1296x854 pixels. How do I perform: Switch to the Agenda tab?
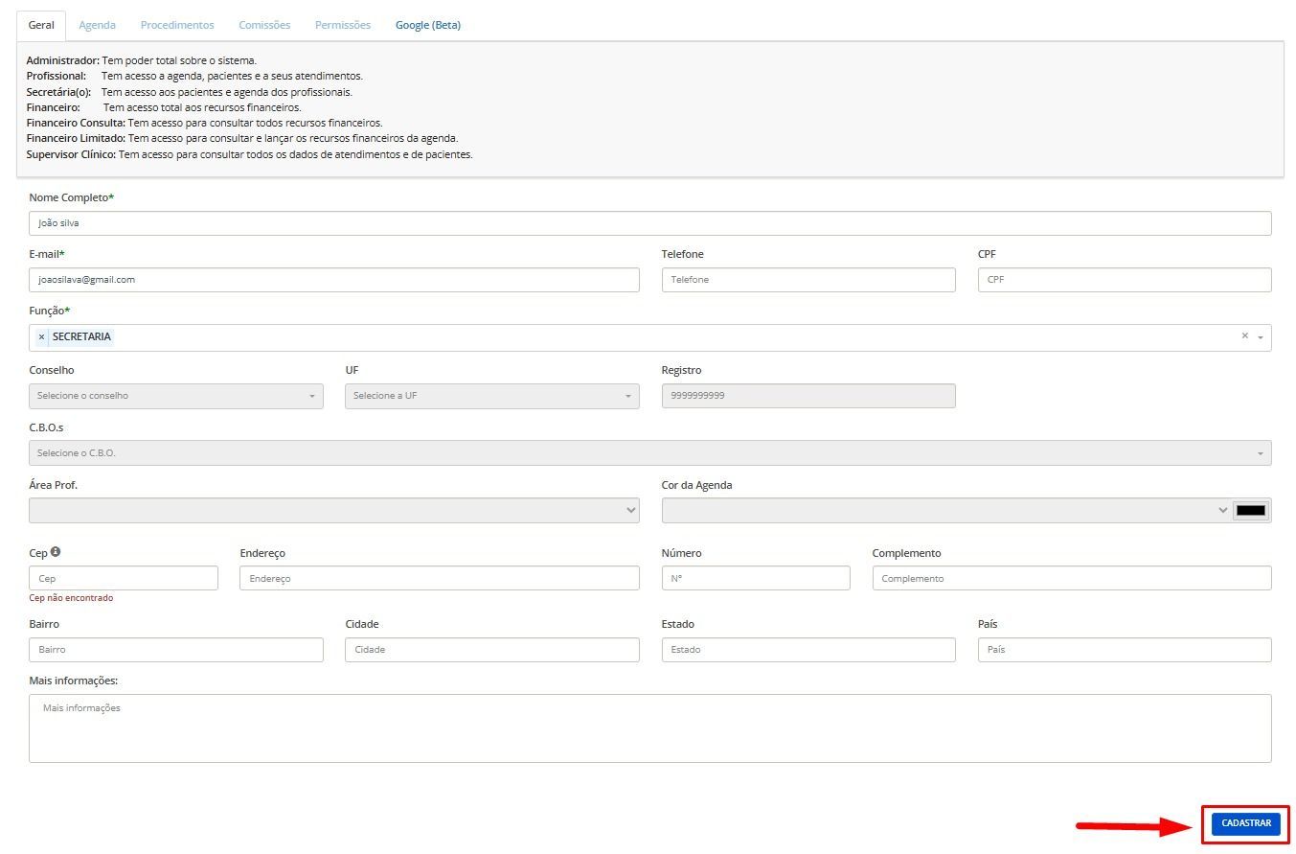pyautogui.click(x=97, y=25)
